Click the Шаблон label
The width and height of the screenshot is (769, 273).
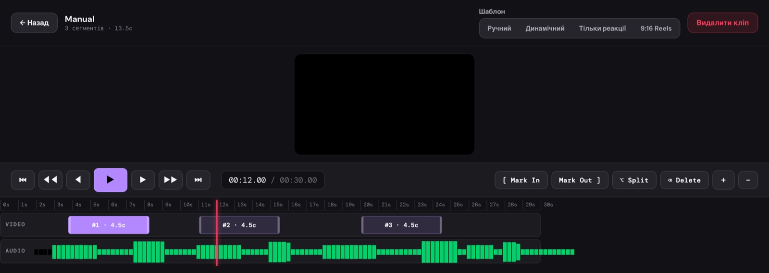pyautogui.click(x=492, y=12)
